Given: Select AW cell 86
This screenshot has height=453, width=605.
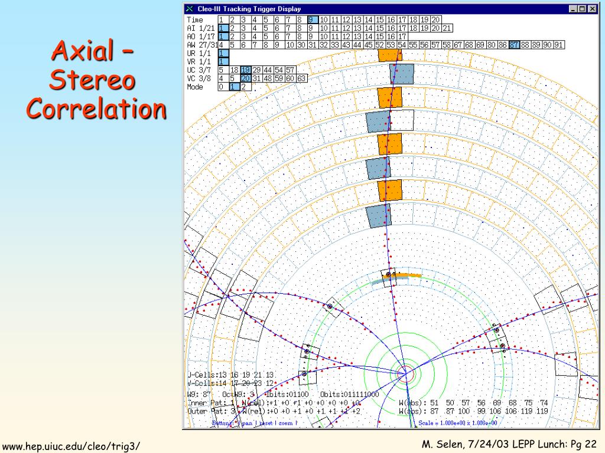Looking at the screenshot, I should point(503,45).
